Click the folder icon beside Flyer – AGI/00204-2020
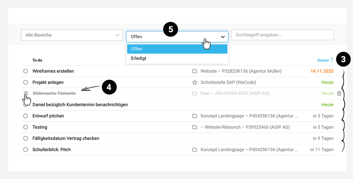 [x=195, y=94]
